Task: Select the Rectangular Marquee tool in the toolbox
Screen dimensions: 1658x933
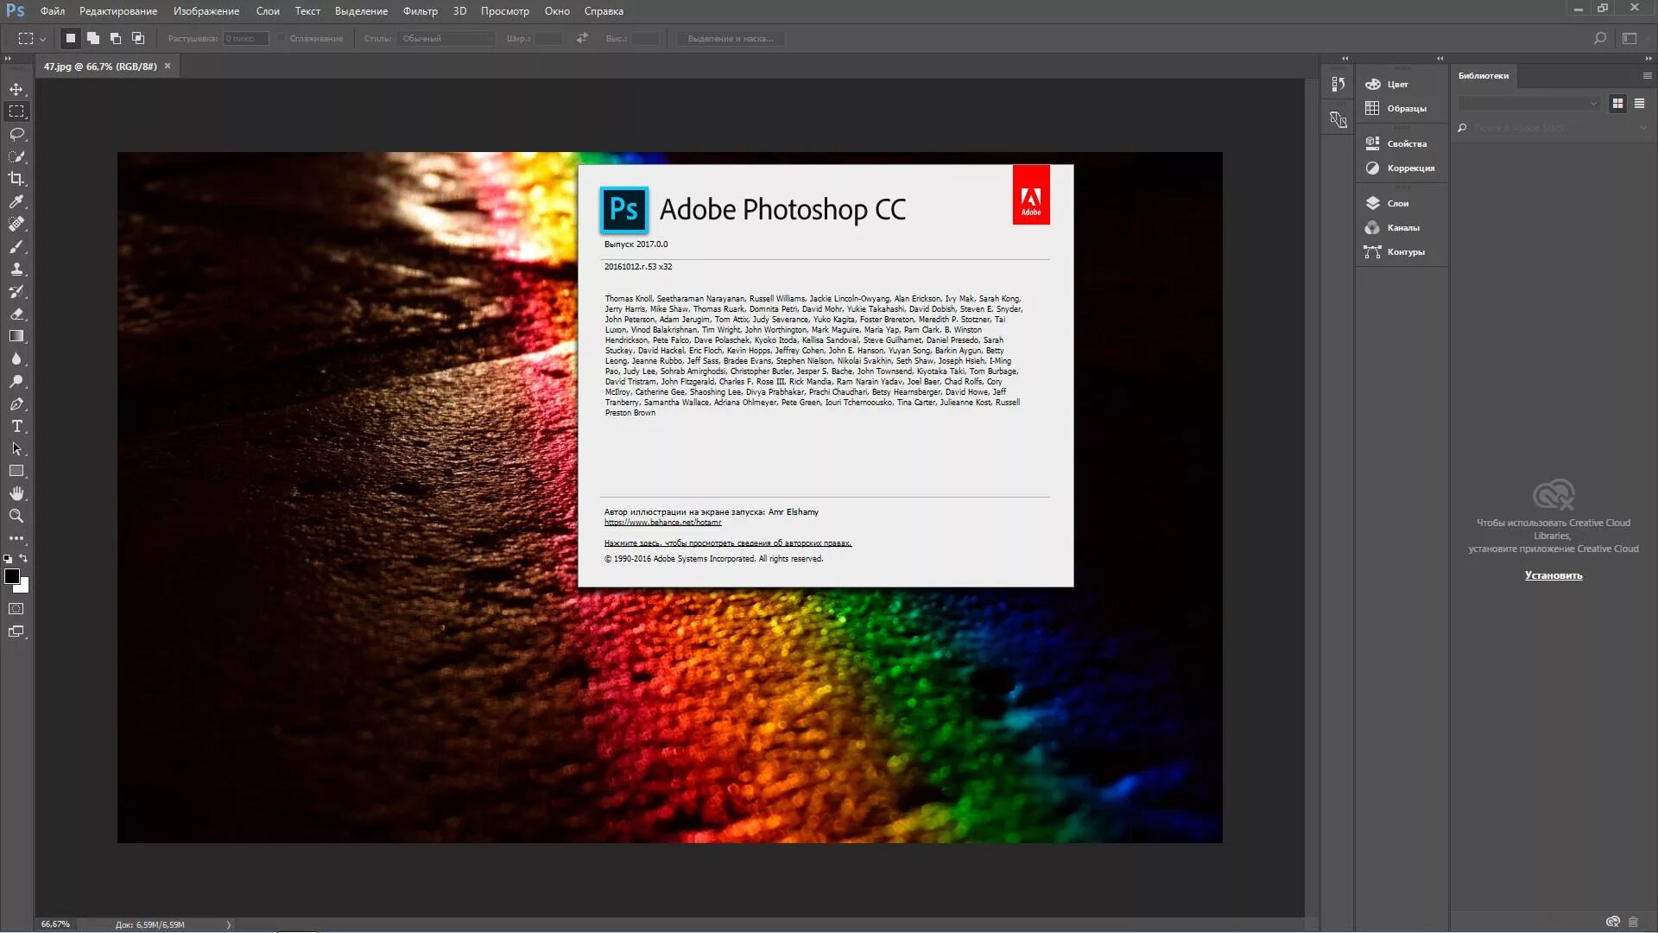Action: (x=16, y=111)
